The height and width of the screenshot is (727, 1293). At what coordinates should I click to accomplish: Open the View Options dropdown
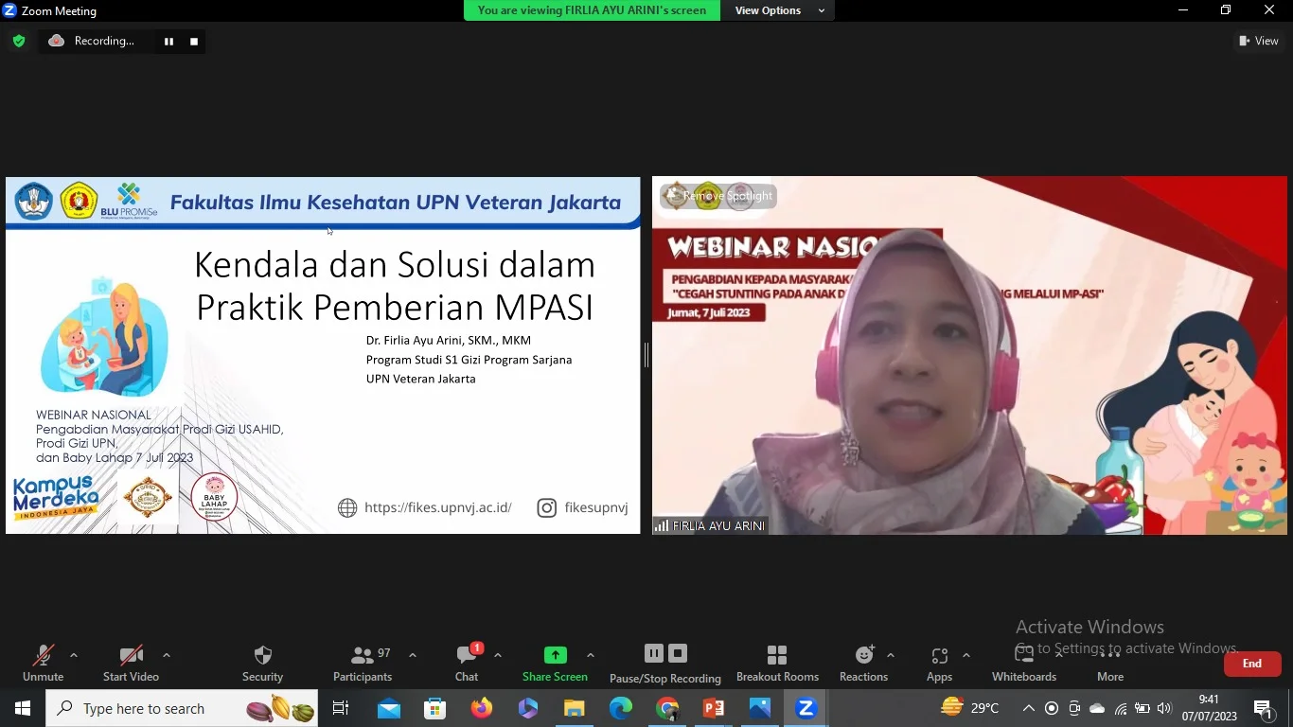(x=780, y=10)
